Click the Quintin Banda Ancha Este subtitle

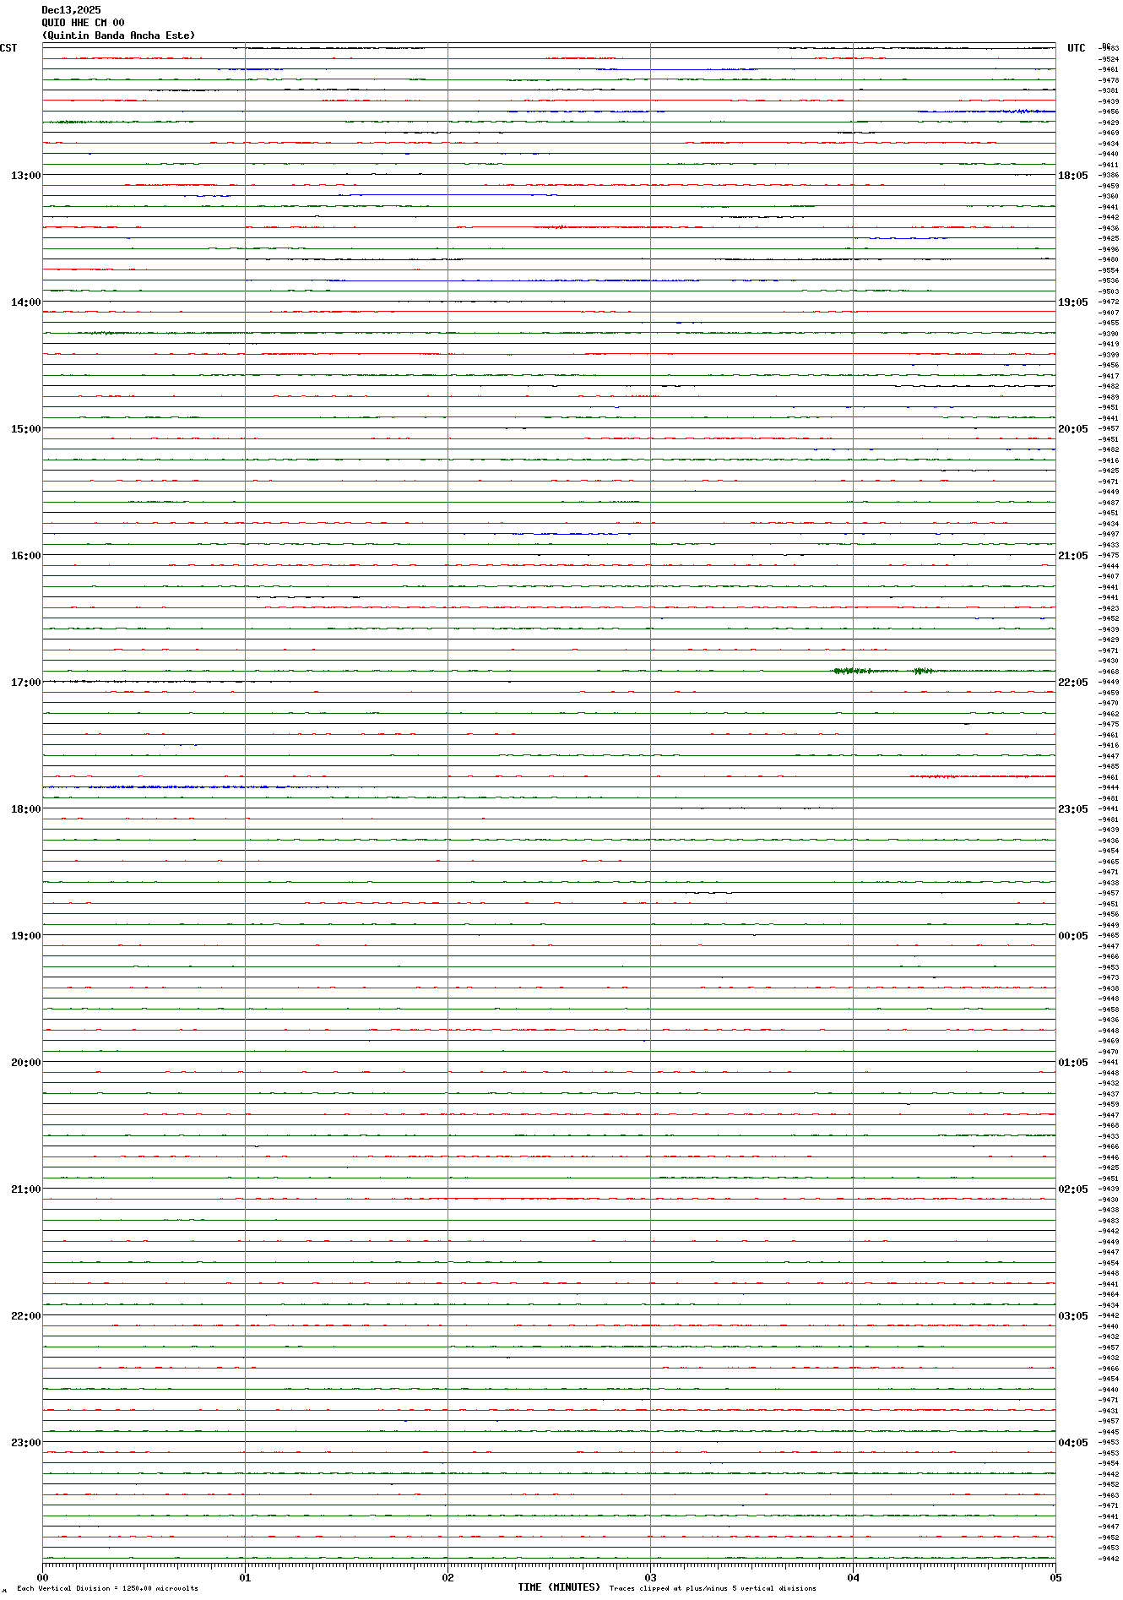pos(118,35)
